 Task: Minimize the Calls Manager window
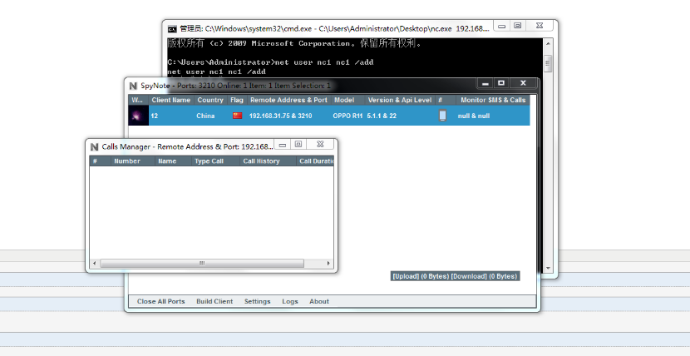point(283,145)
